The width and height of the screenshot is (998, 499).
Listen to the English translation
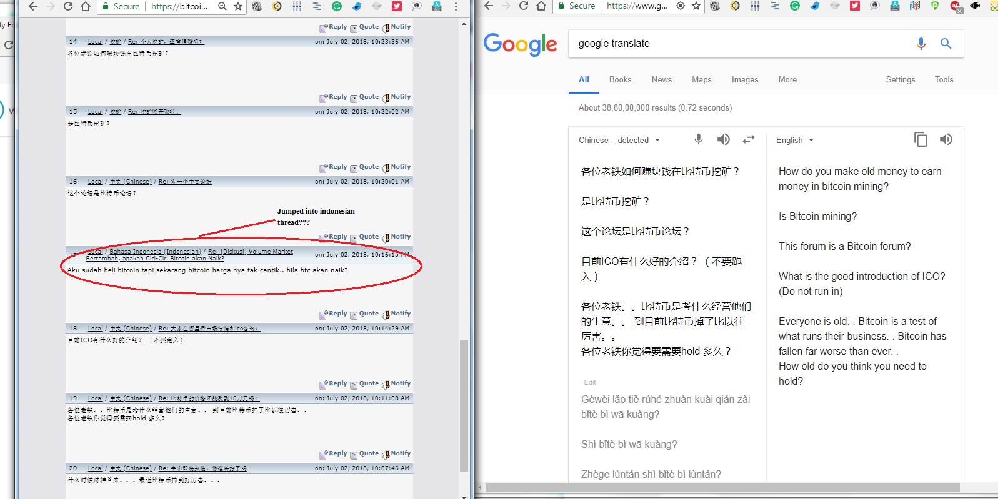tap(946, 139)
